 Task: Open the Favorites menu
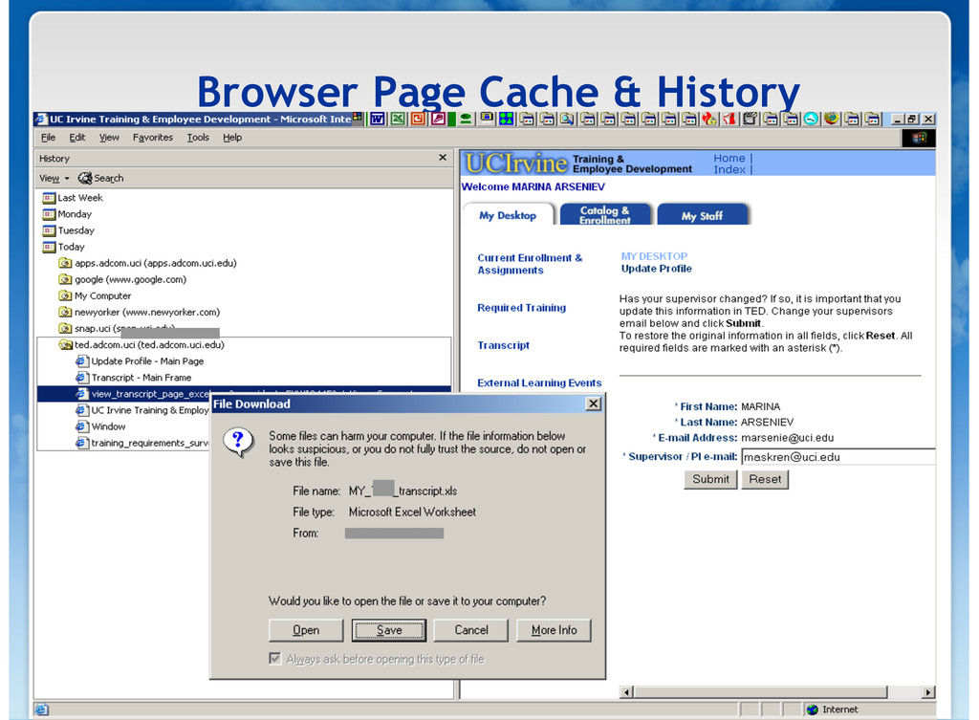(152, 138)
